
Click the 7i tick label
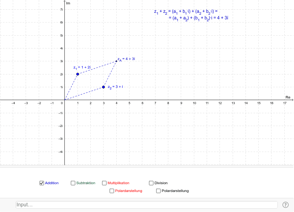point(62,10)
